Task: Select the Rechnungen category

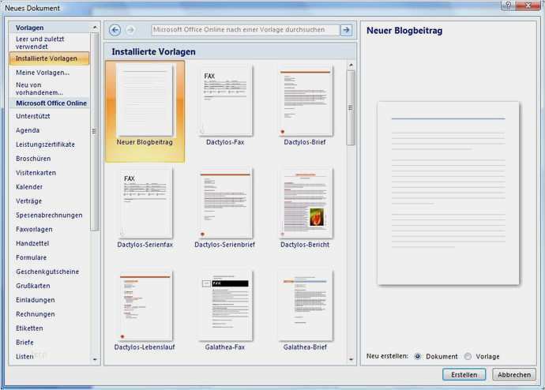Action: tap(35, 314)
